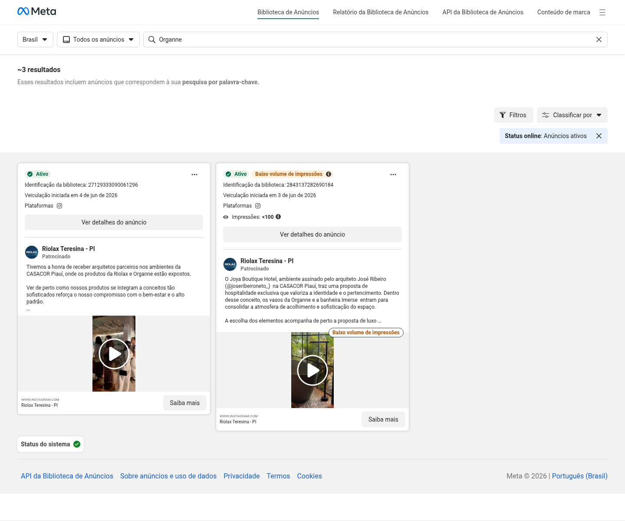Click Instagram platform icon in first ad
Viewport: 625px width, 521px height.
59,206
